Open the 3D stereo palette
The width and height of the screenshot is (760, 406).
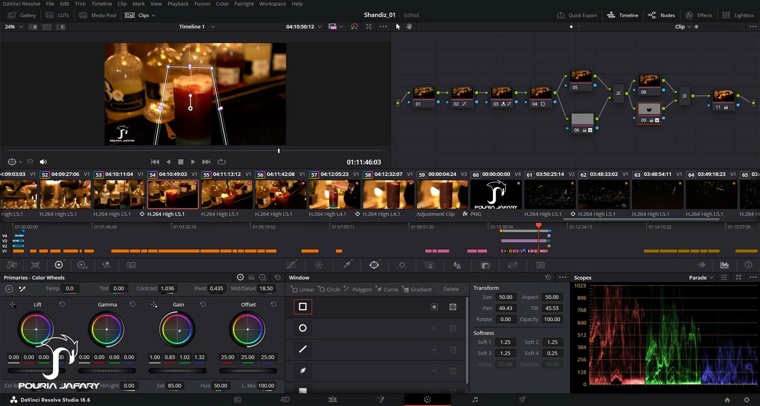[540, 265]
